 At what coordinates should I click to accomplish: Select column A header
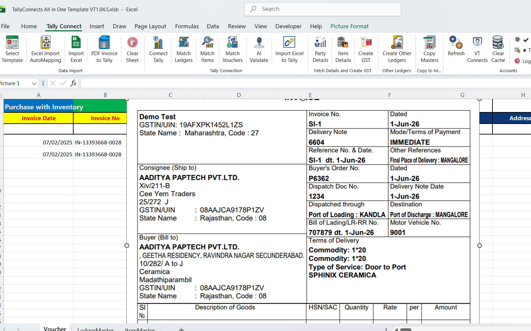pos(39,95)
